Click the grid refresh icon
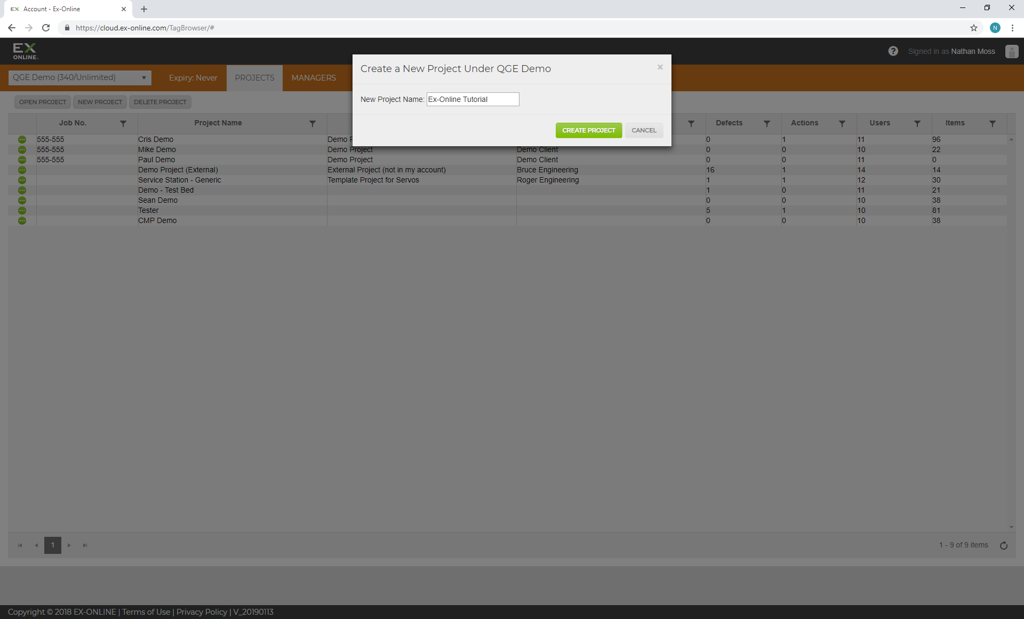The image size is (1024, 619). click(x=1003, y=545)
